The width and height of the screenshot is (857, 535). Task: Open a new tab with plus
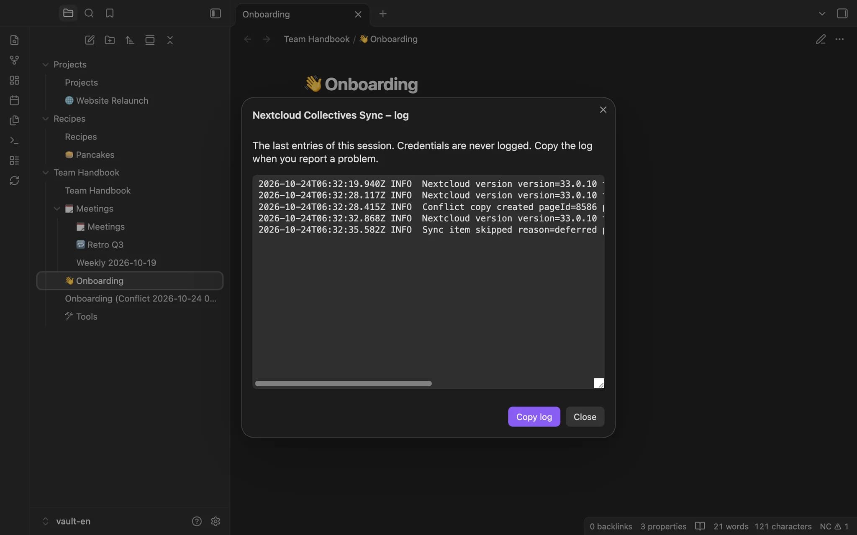point(382,14)
